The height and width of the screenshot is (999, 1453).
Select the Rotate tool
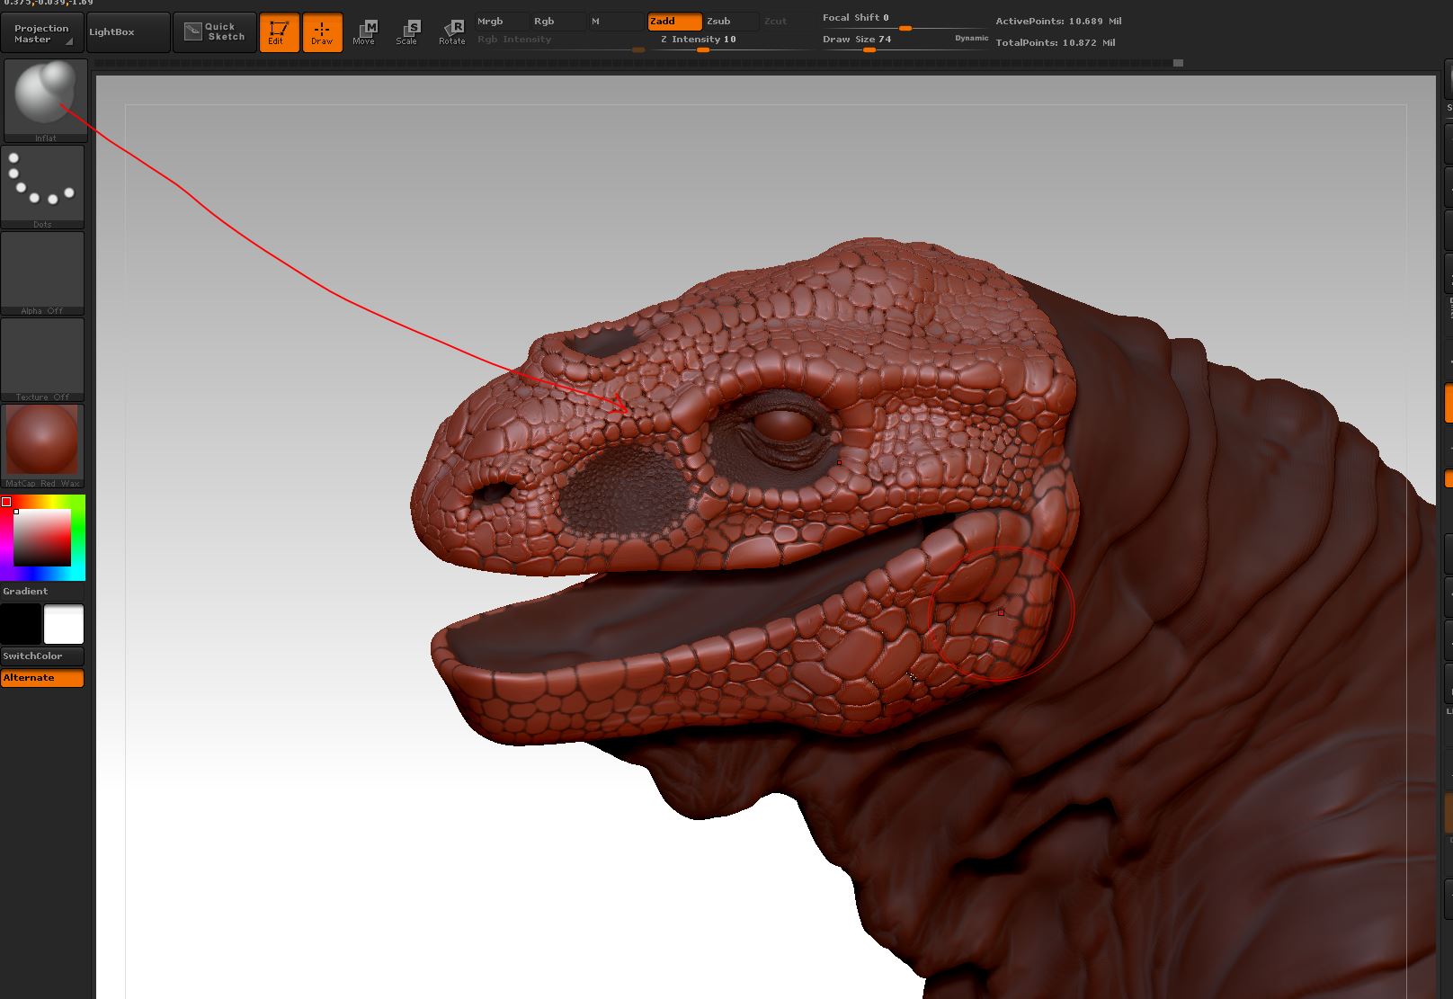point(451,33)
